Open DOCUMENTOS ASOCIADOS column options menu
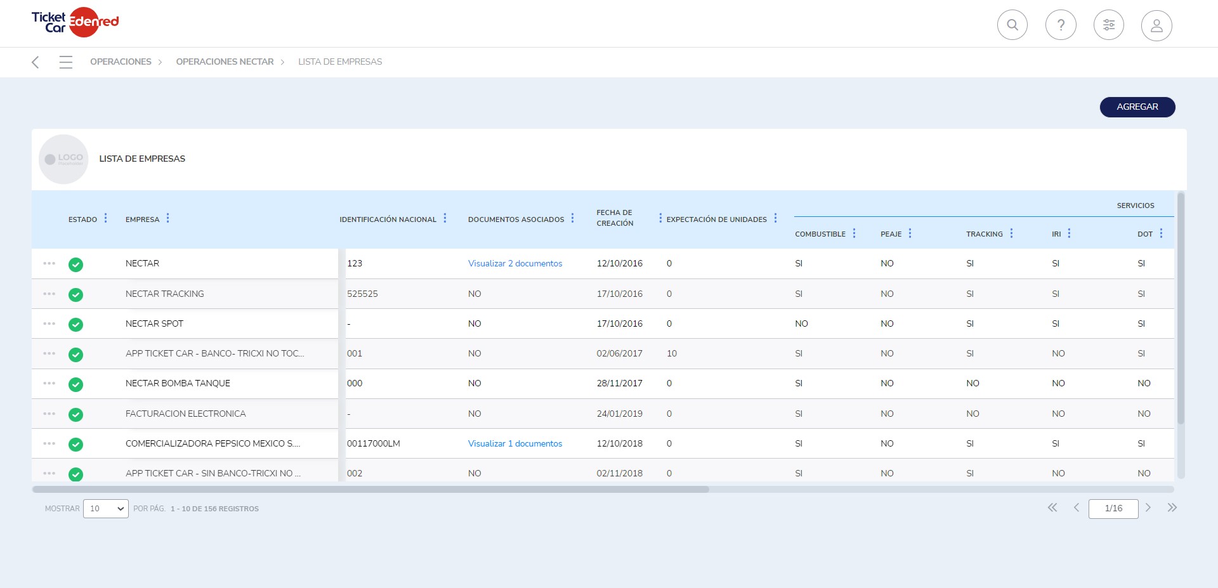The width and height of the screenshot is (1218, 588). [573, 218]
